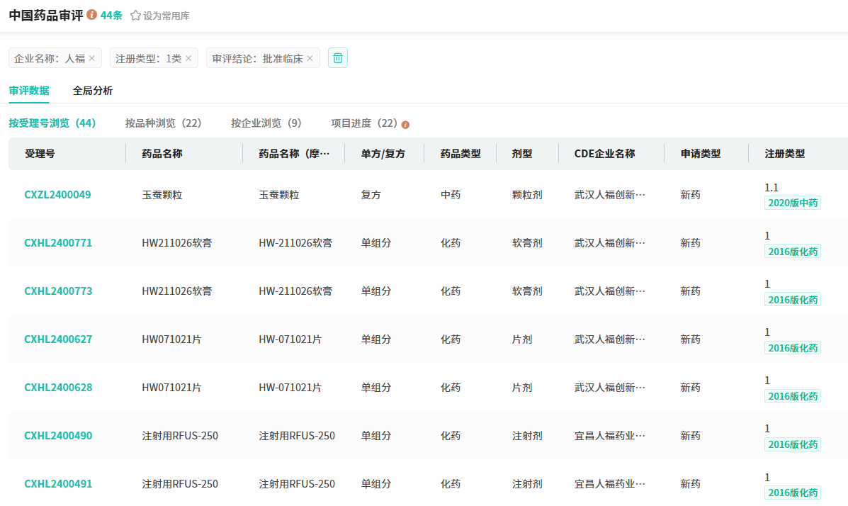Open acceptance number CXZL2400049
Viewport: 848px width, 506px height.
click(x=57, y=195)
